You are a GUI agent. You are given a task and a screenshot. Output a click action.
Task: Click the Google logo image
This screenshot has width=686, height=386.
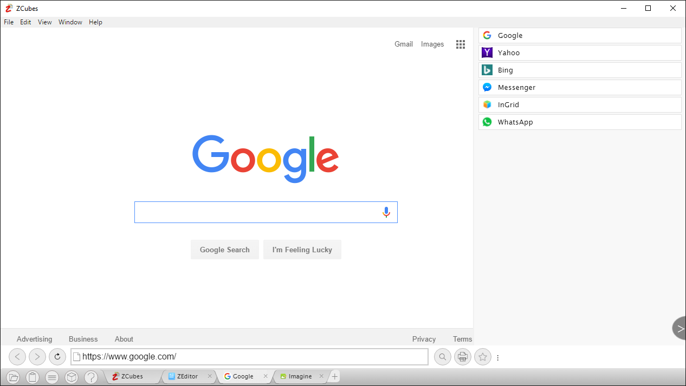click(x=266, y=159)
